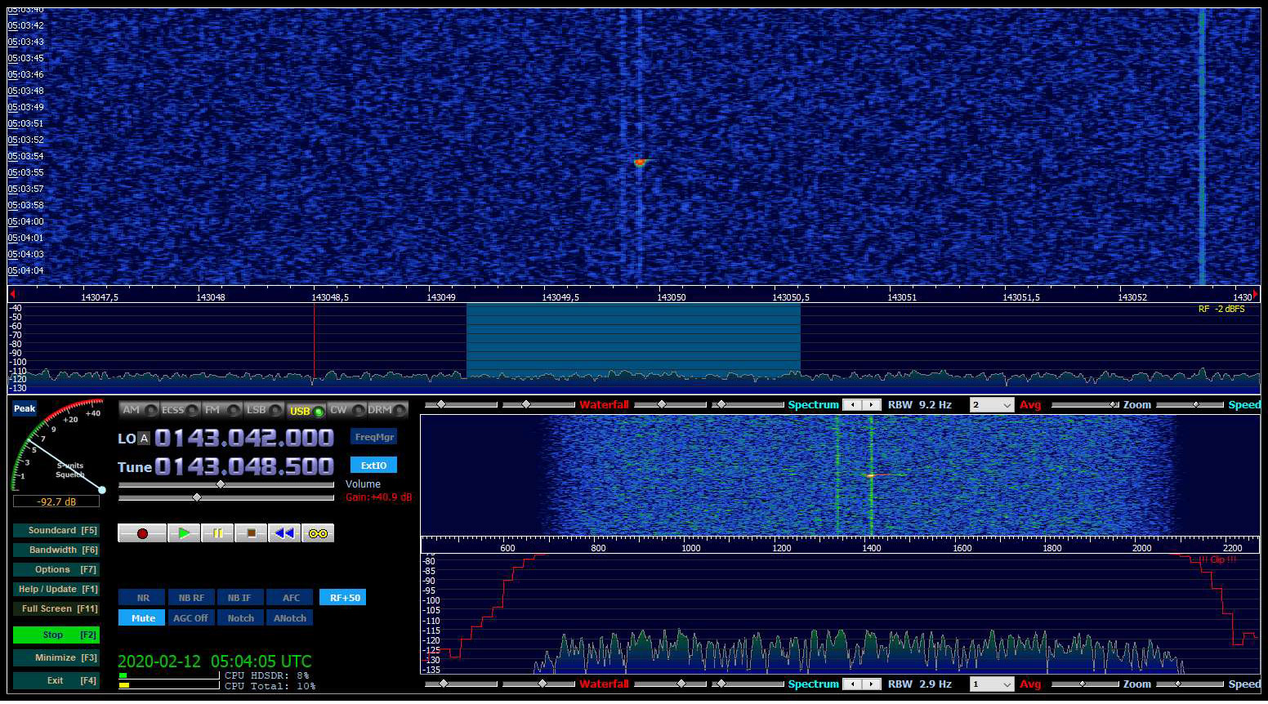
Task: Click the Exit [F4] button
Action: pos(56,680)
